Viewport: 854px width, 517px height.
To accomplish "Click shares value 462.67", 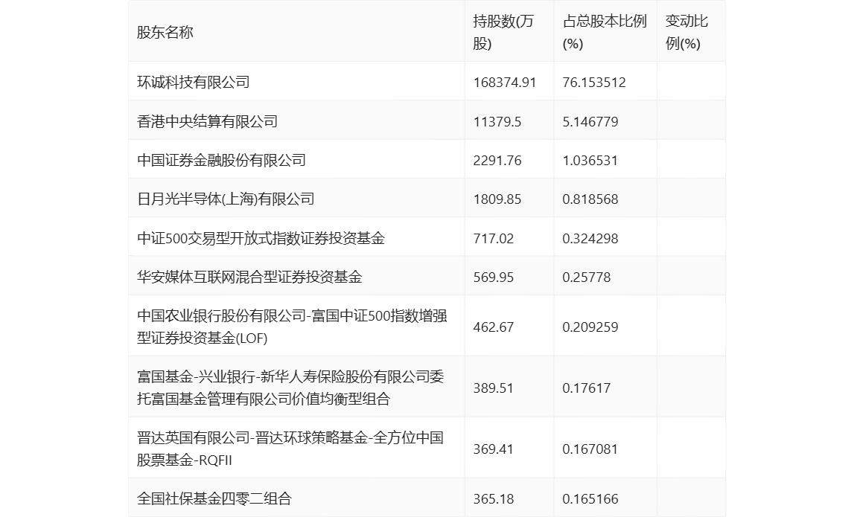I will click(x=494, y=327).
